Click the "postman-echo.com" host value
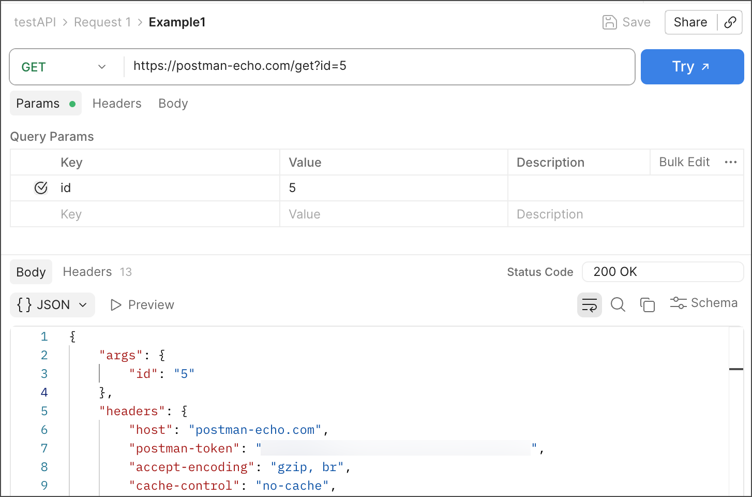 255,430
